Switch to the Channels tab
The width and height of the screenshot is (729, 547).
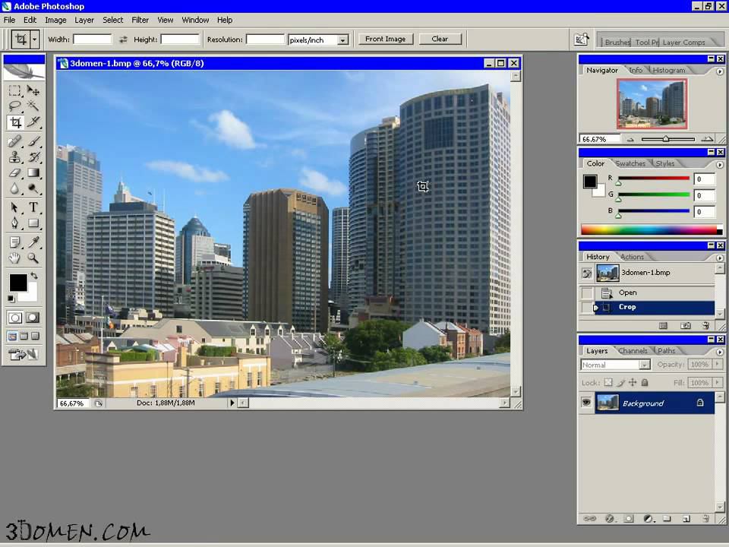633,351
